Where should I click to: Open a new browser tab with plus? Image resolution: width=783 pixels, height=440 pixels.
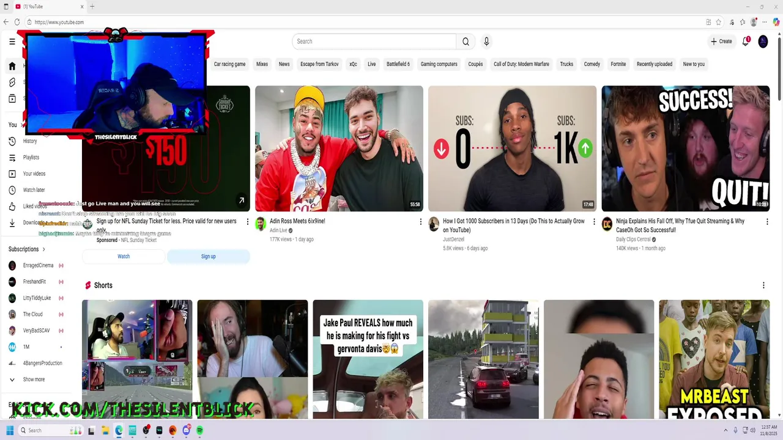click(x=92, y=7)
